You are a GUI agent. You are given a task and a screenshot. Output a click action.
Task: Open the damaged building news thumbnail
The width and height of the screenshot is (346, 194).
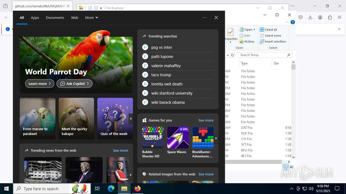tap(43, 170)
